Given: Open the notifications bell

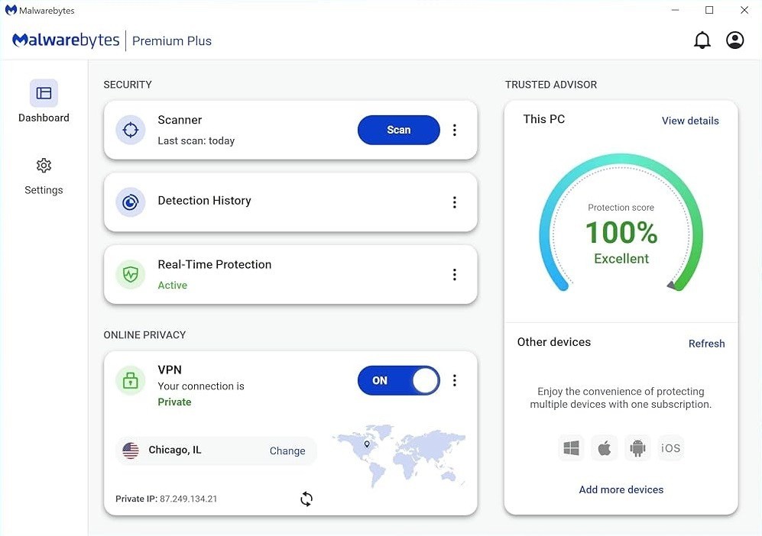Looking at the screenshot, I should click(x=702, y=40).
